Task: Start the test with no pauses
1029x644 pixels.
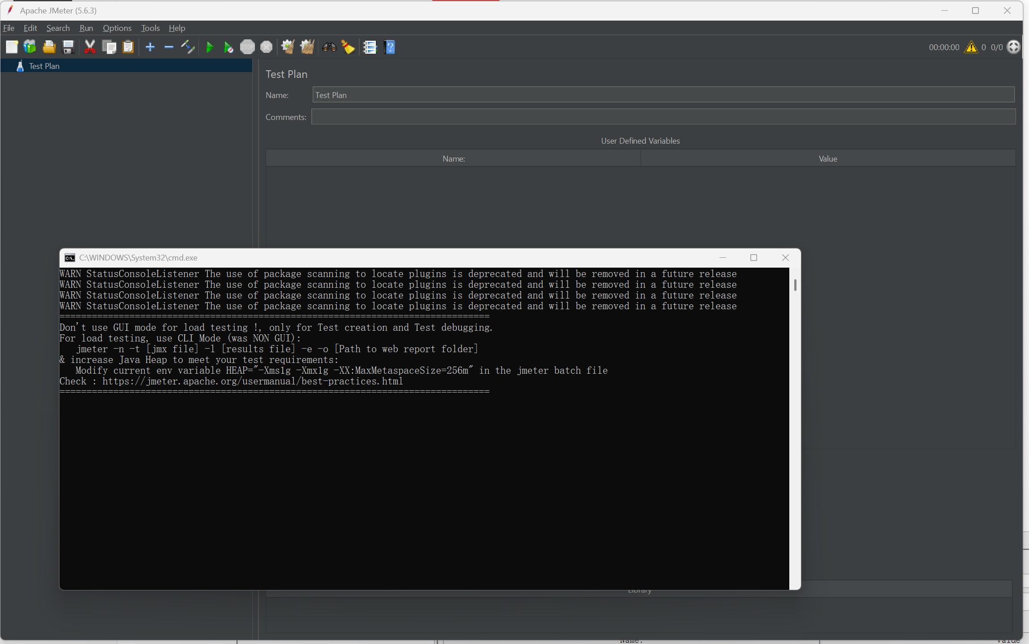Action: (228, 47)
